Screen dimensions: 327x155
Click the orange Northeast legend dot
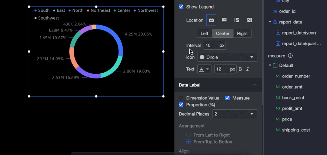tap(88, 10)
